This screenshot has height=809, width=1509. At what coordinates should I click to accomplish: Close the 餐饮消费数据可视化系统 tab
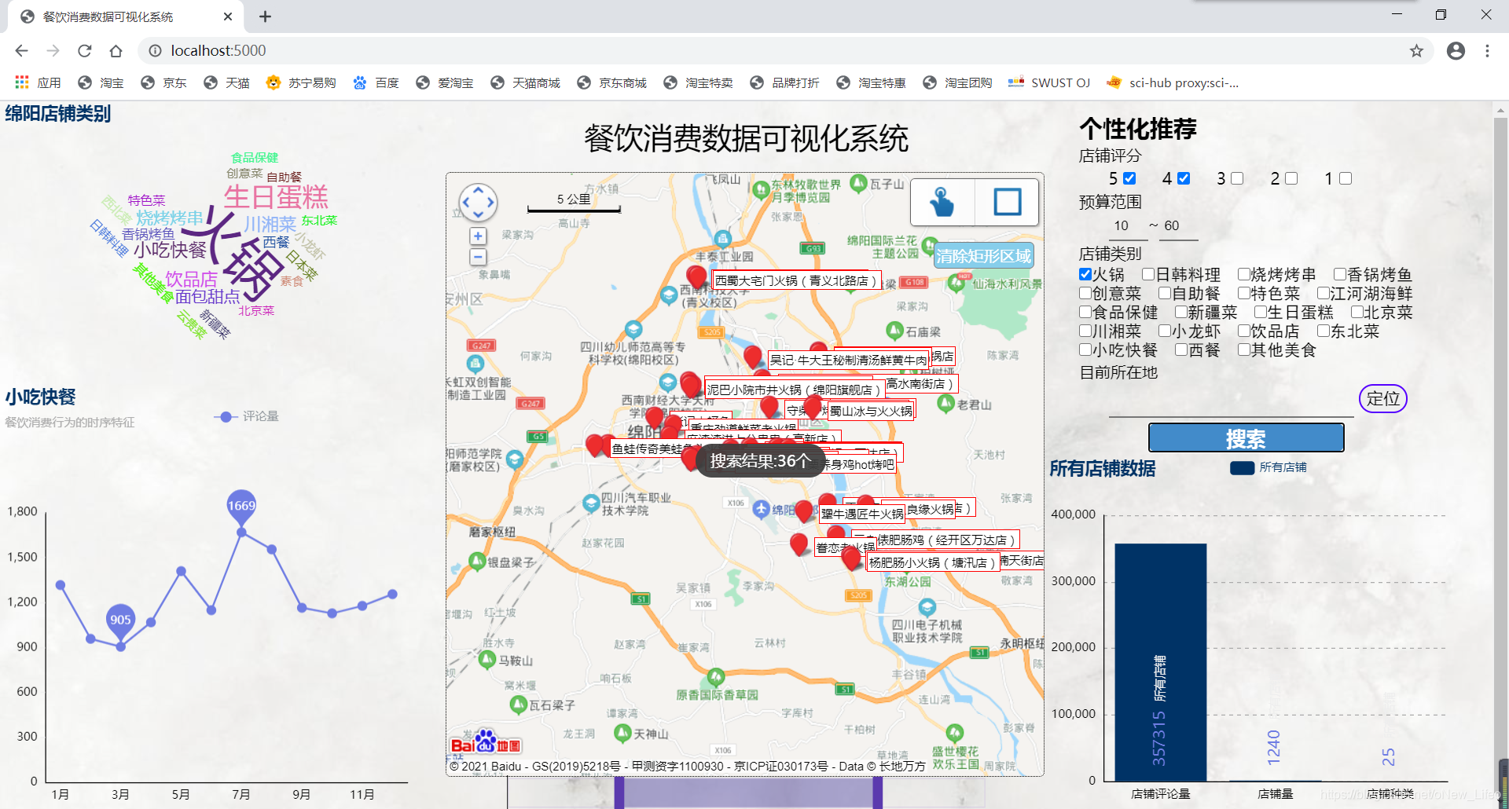tap(228, 16)
